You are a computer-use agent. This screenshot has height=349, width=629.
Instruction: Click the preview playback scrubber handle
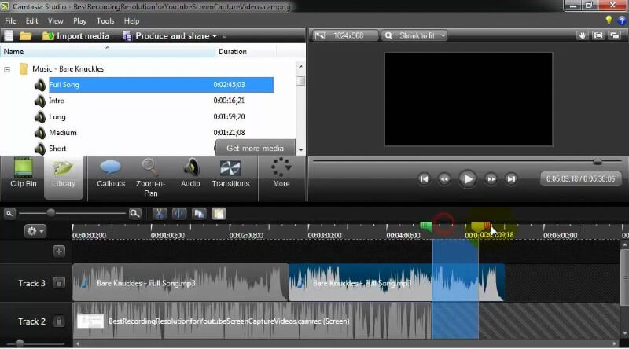click(x=598, y=161)
